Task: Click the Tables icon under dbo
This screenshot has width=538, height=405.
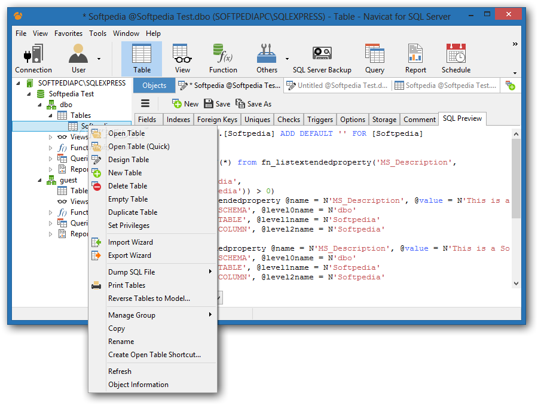Action: click(x=62, y=115)
